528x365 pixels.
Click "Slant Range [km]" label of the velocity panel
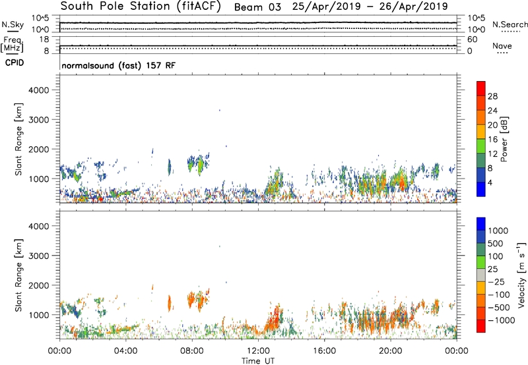point(18,275)
